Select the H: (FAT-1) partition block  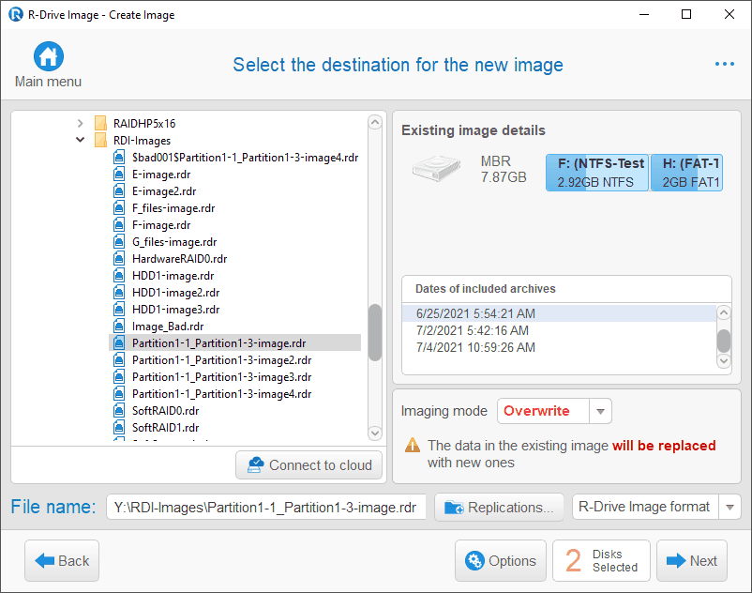click(x=686, y=173)
